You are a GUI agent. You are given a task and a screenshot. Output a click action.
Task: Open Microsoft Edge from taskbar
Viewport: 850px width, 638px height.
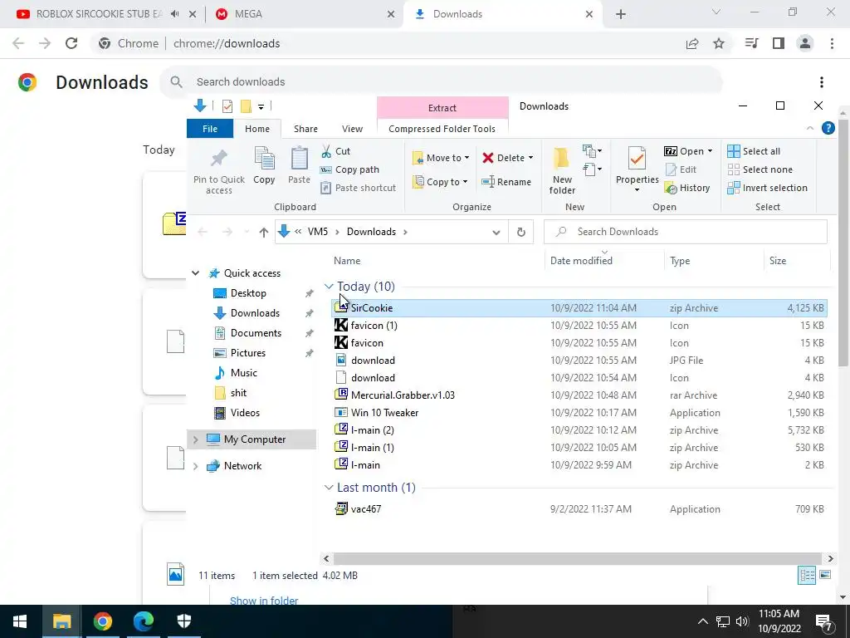pyautogui.click(x=143, y=621)
